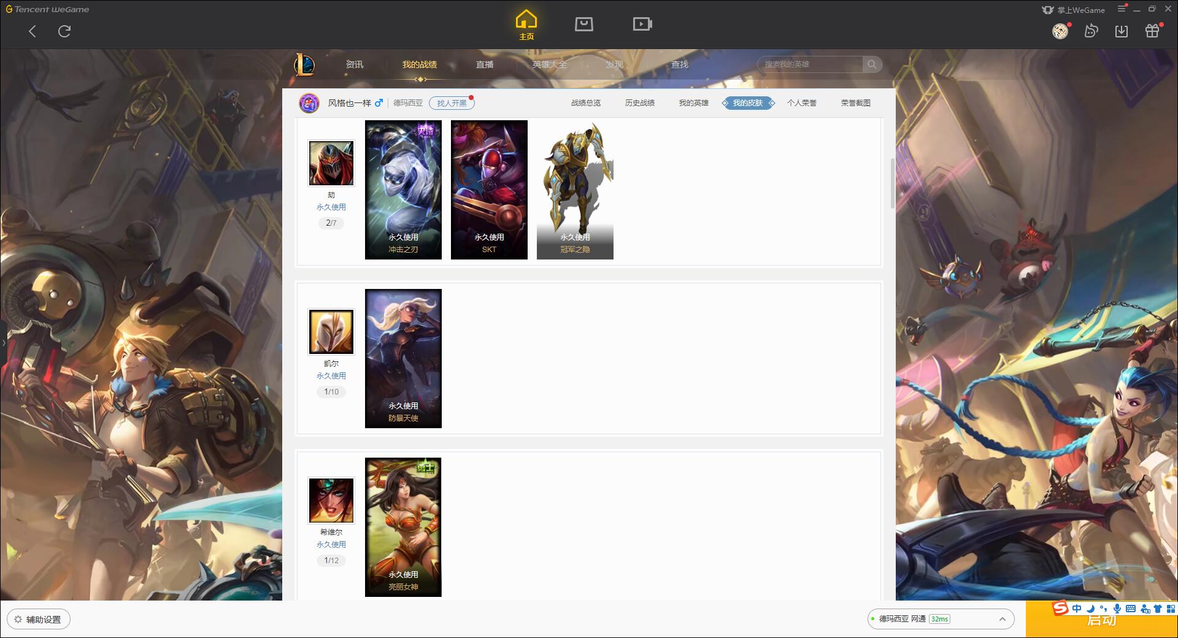This screenshot has width=1178, height=638.
Task: Toggle the 中 Chinese input mode
Action: [1077, 609]
